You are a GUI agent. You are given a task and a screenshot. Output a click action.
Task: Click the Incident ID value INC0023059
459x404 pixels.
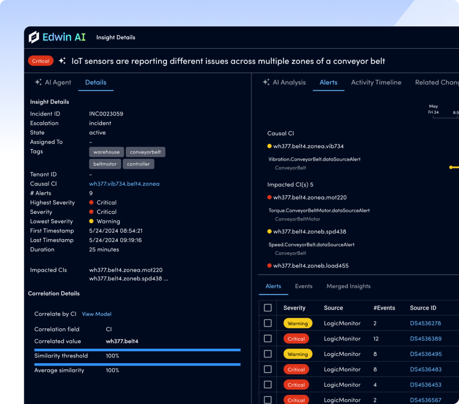click(106, 113)
